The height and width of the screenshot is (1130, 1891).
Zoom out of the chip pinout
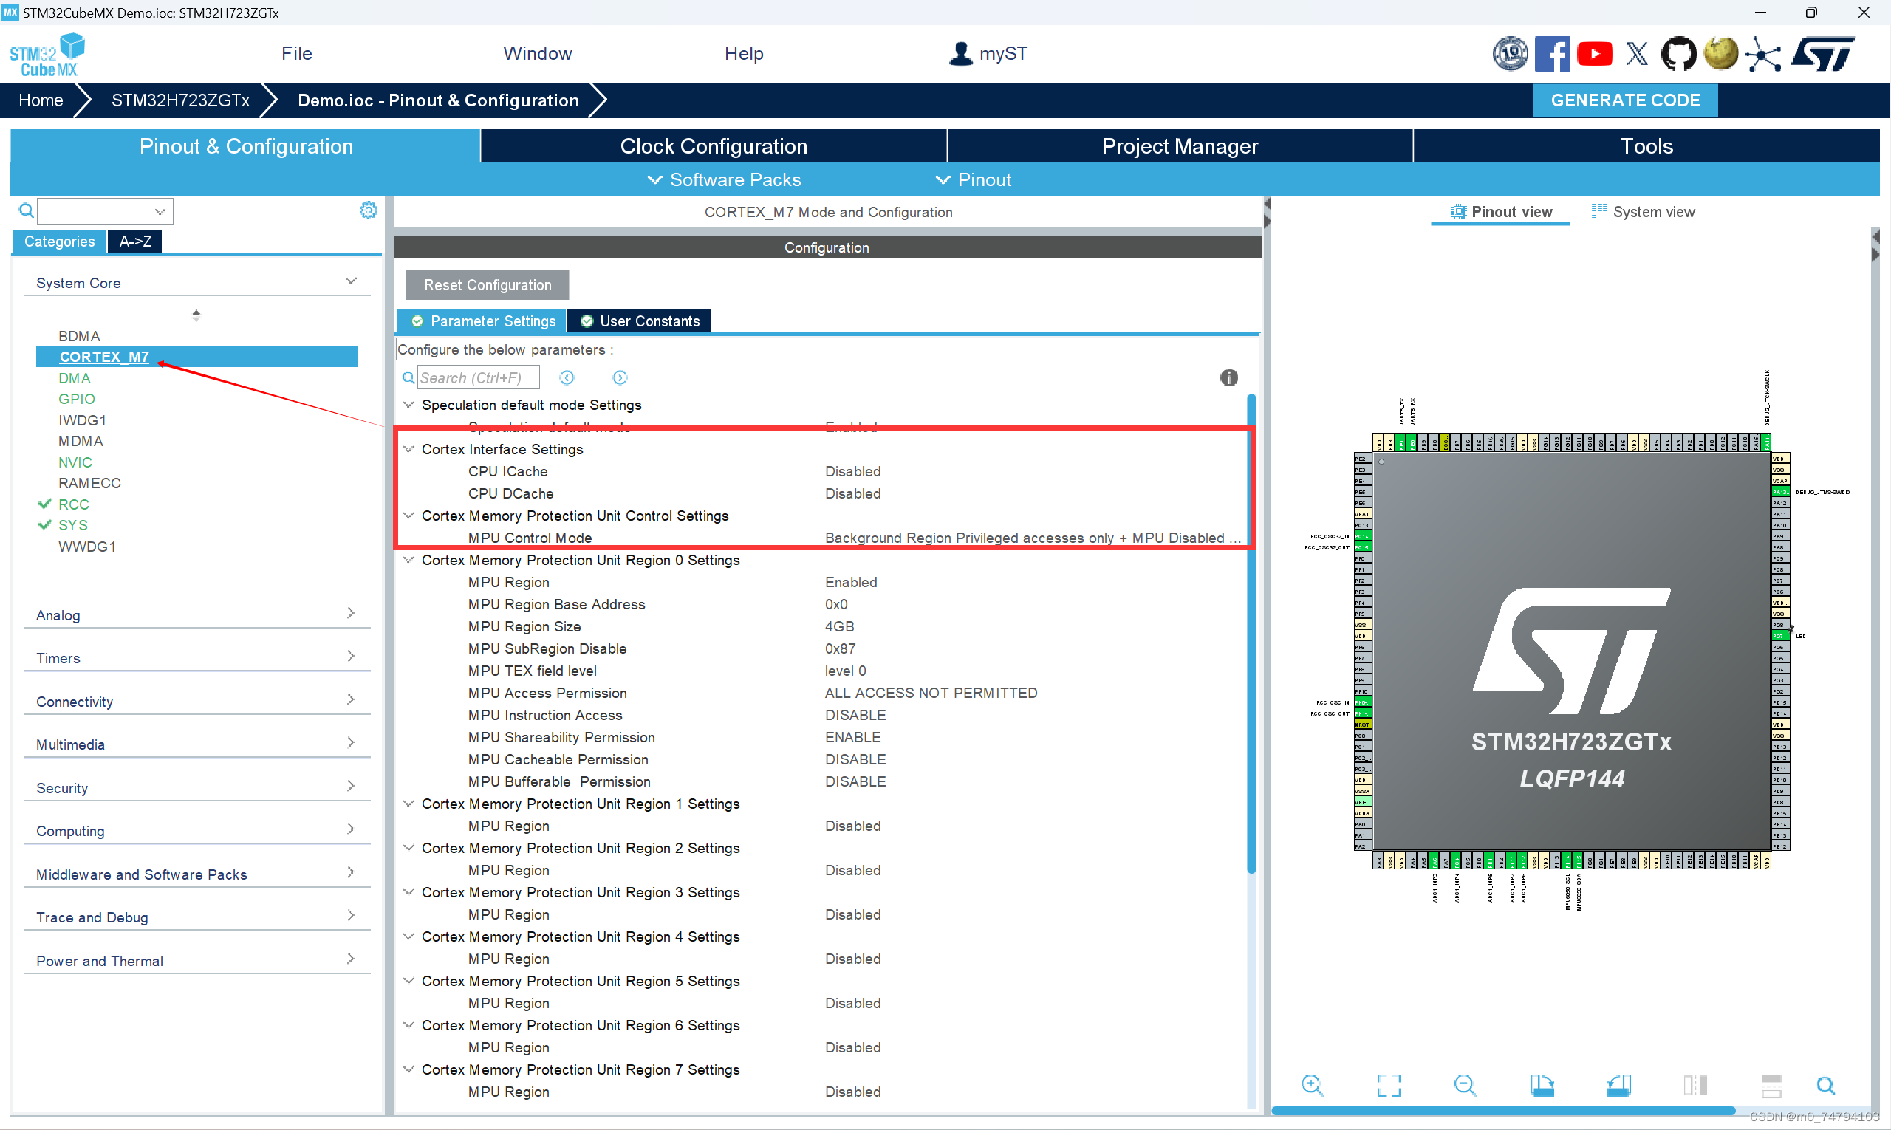click(x=1465, y=1085)
